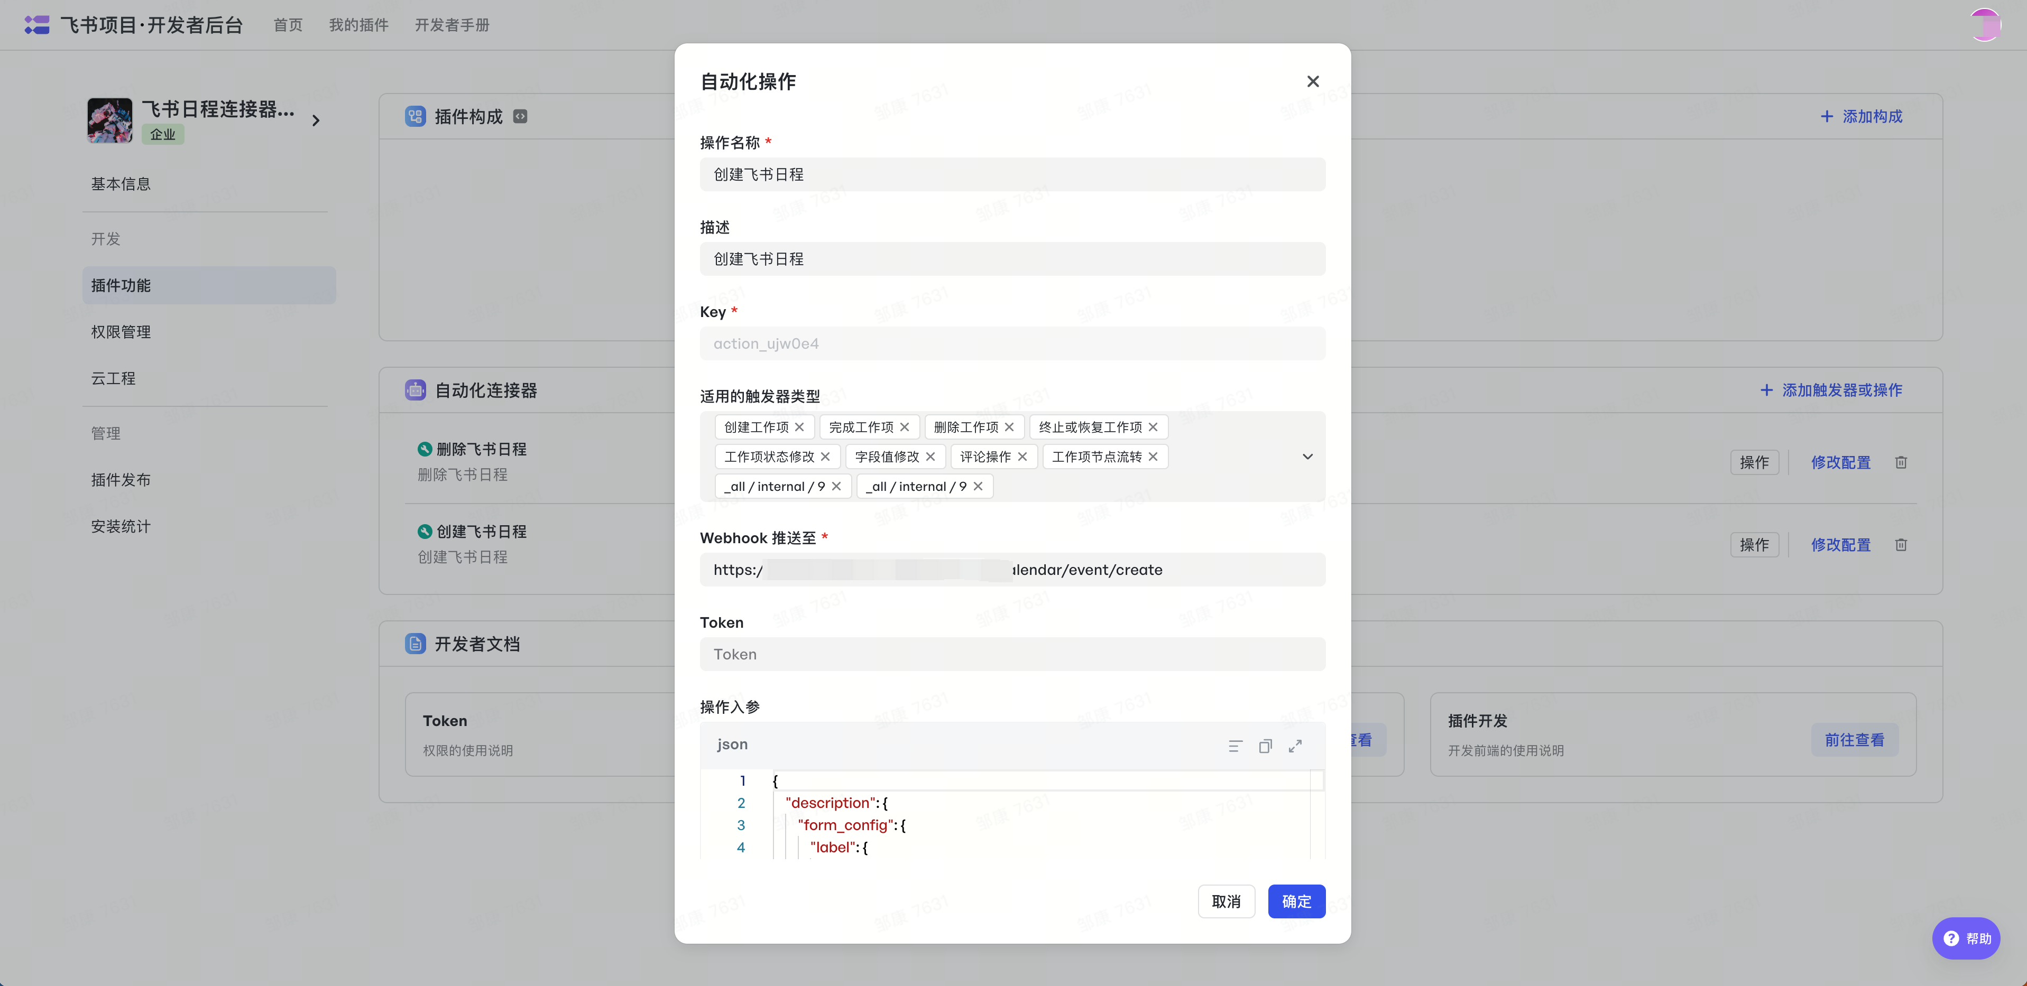This screenshot has height=986, width=2027.
Task: Click the 企业 badge under plugin name
Action: pyautogui.click(x=163, y=134)
